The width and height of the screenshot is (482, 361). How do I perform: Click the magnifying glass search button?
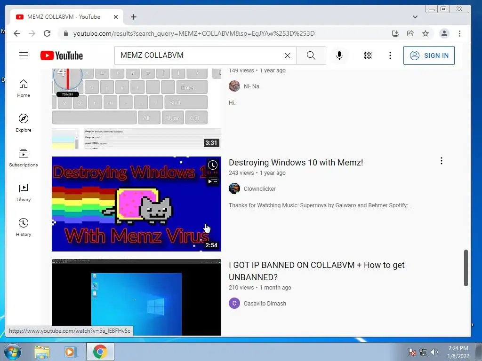311,55
